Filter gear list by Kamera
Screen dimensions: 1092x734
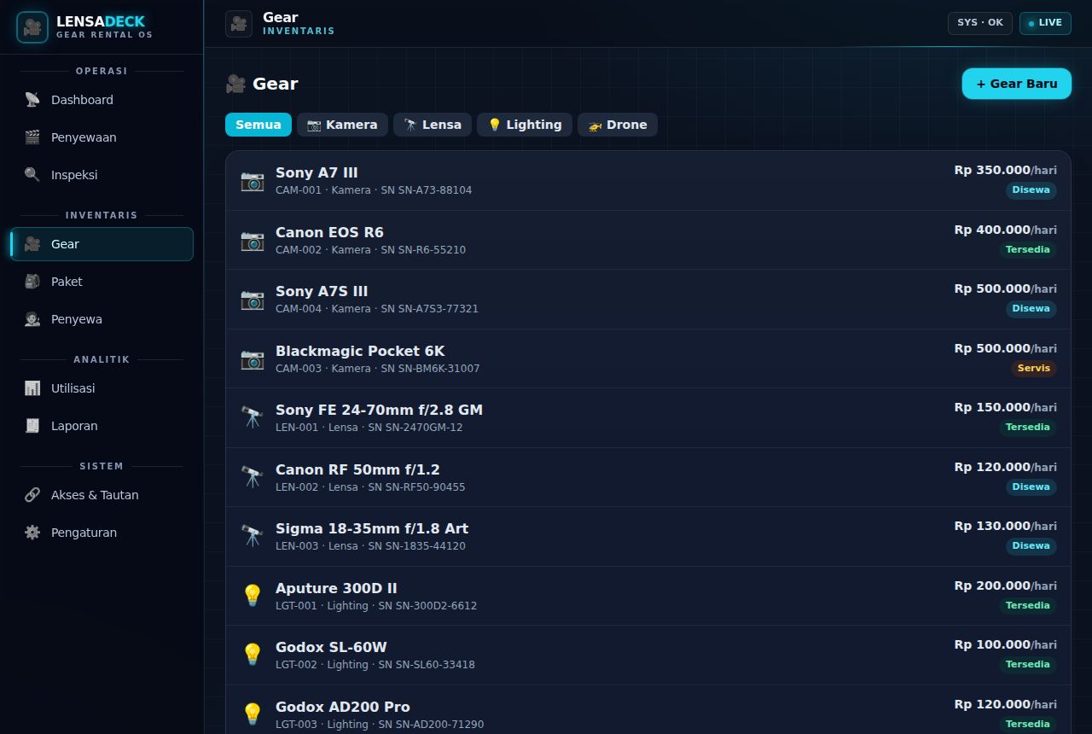pos(342,125)
